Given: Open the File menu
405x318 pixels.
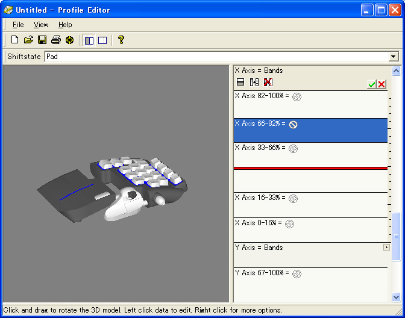Looking at the screenshot, I should click(18, 25).
